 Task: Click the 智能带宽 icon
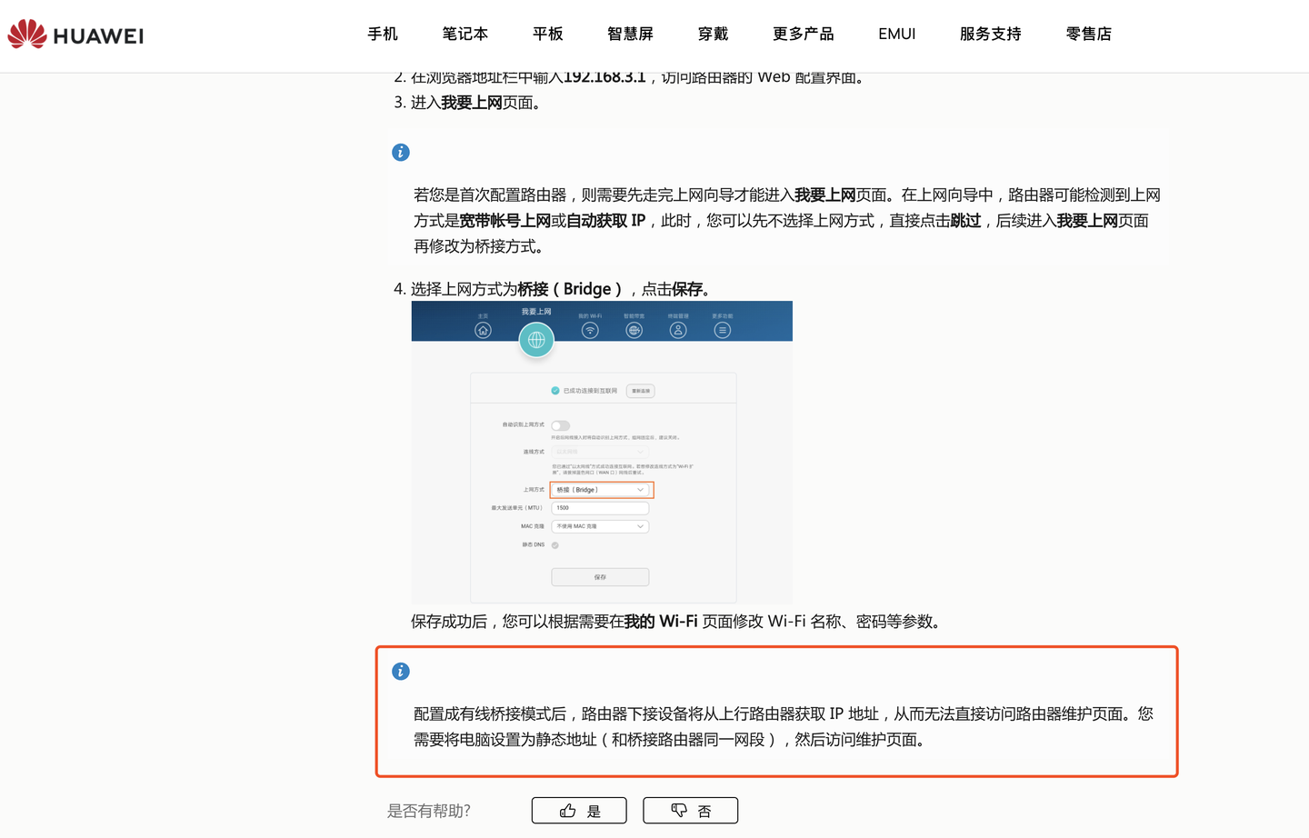point(634,330)
